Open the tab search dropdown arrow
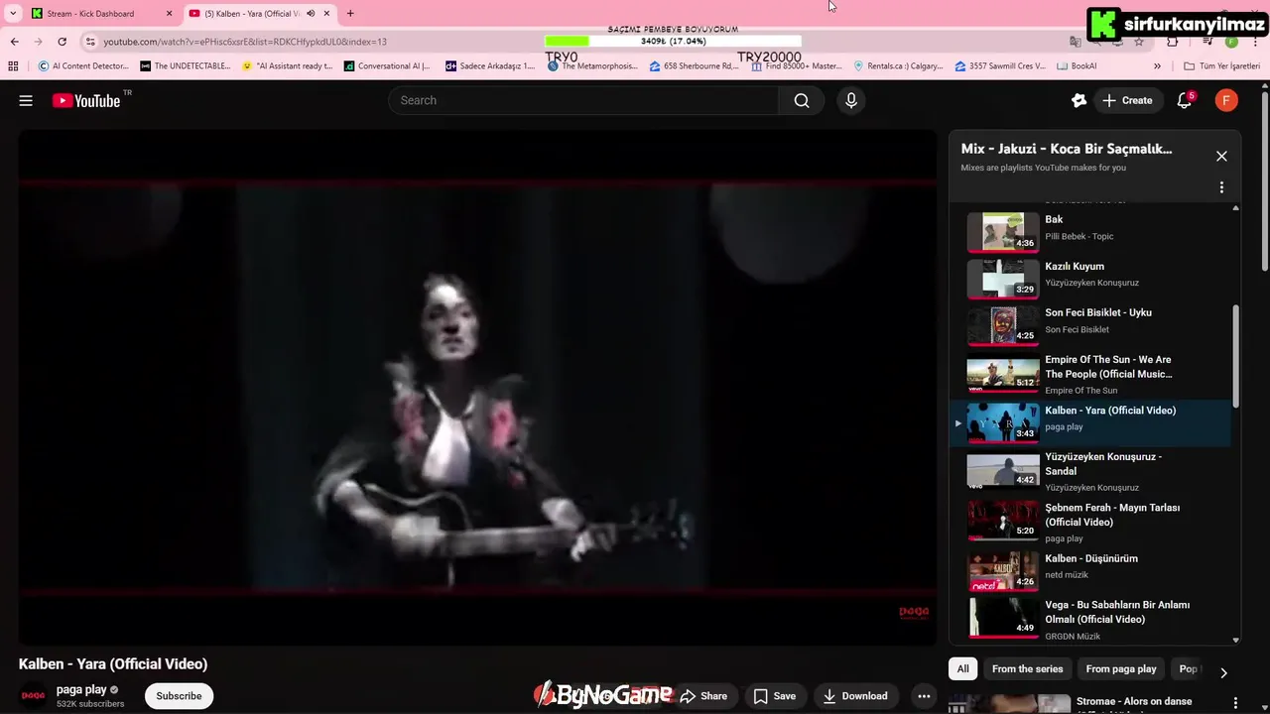The image size is (1270, 714). pyautogui.click(x=13, y=13)
